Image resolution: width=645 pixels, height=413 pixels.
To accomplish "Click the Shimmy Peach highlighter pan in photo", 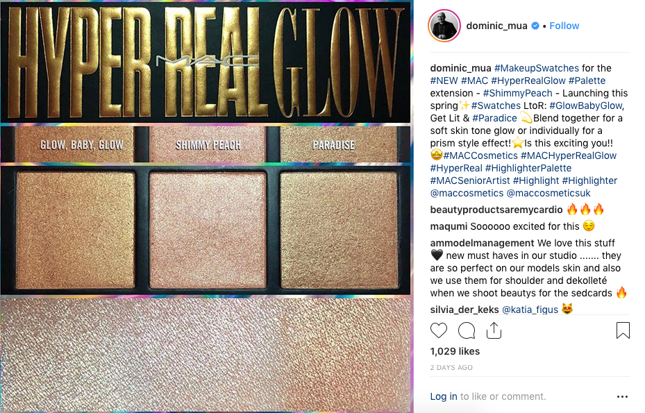I will click(208, 230).
